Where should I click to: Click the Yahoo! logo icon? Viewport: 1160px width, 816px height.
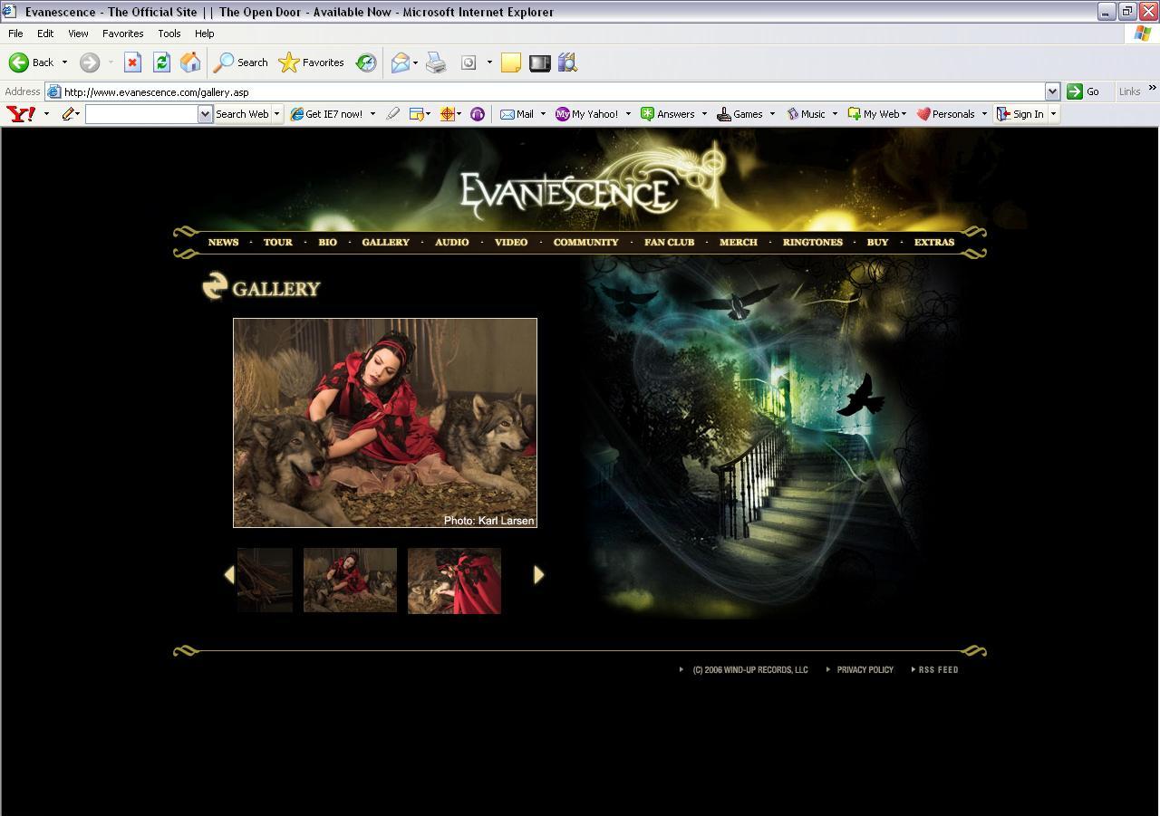point(21,114)
